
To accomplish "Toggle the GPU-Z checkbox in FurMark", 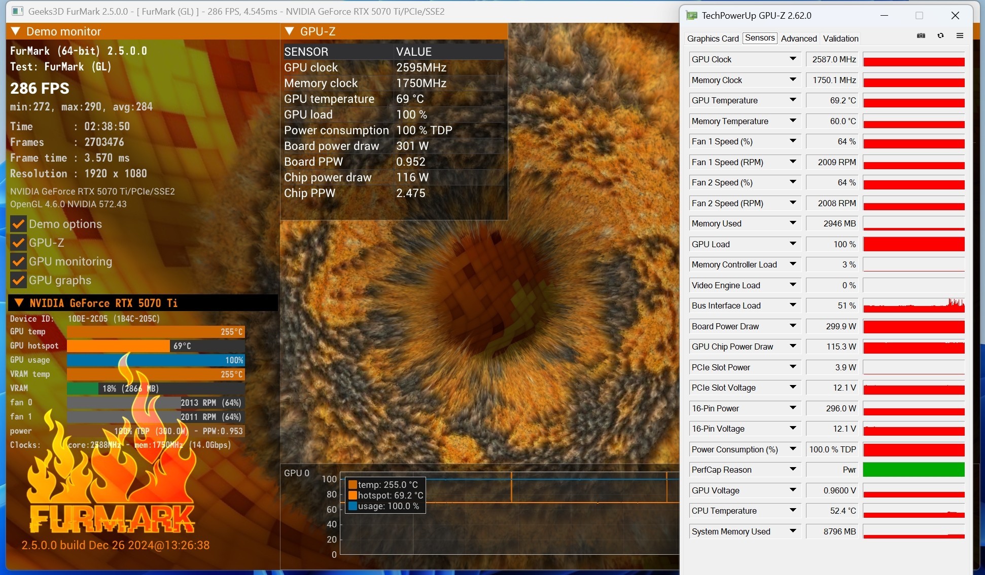I will coord(19,243).
